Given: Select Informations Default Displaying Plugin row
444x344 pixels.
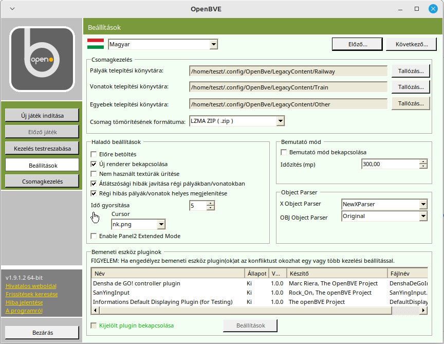Looking at the screenshot, I should 260,302.
